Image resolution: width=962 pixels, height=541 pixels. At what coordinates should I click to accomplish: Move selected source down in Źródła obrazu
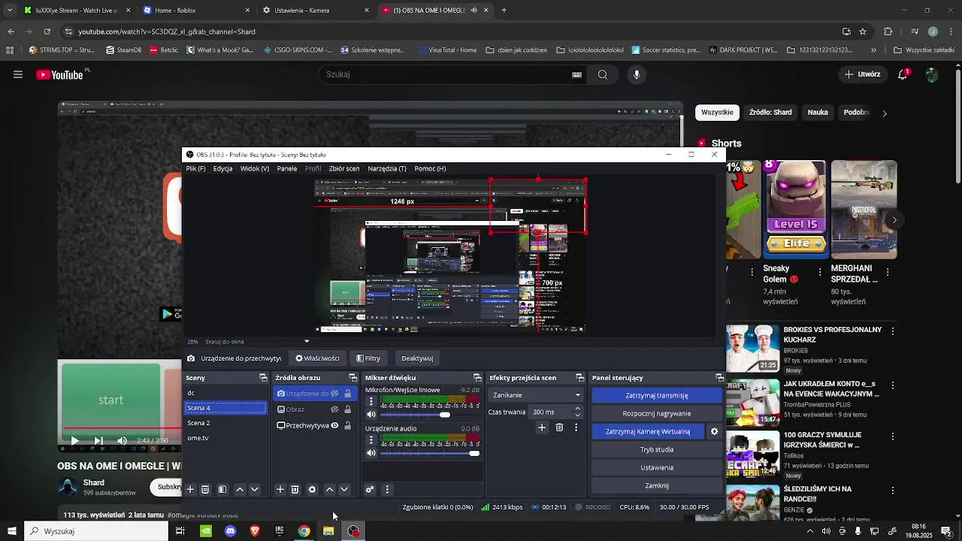344,489
